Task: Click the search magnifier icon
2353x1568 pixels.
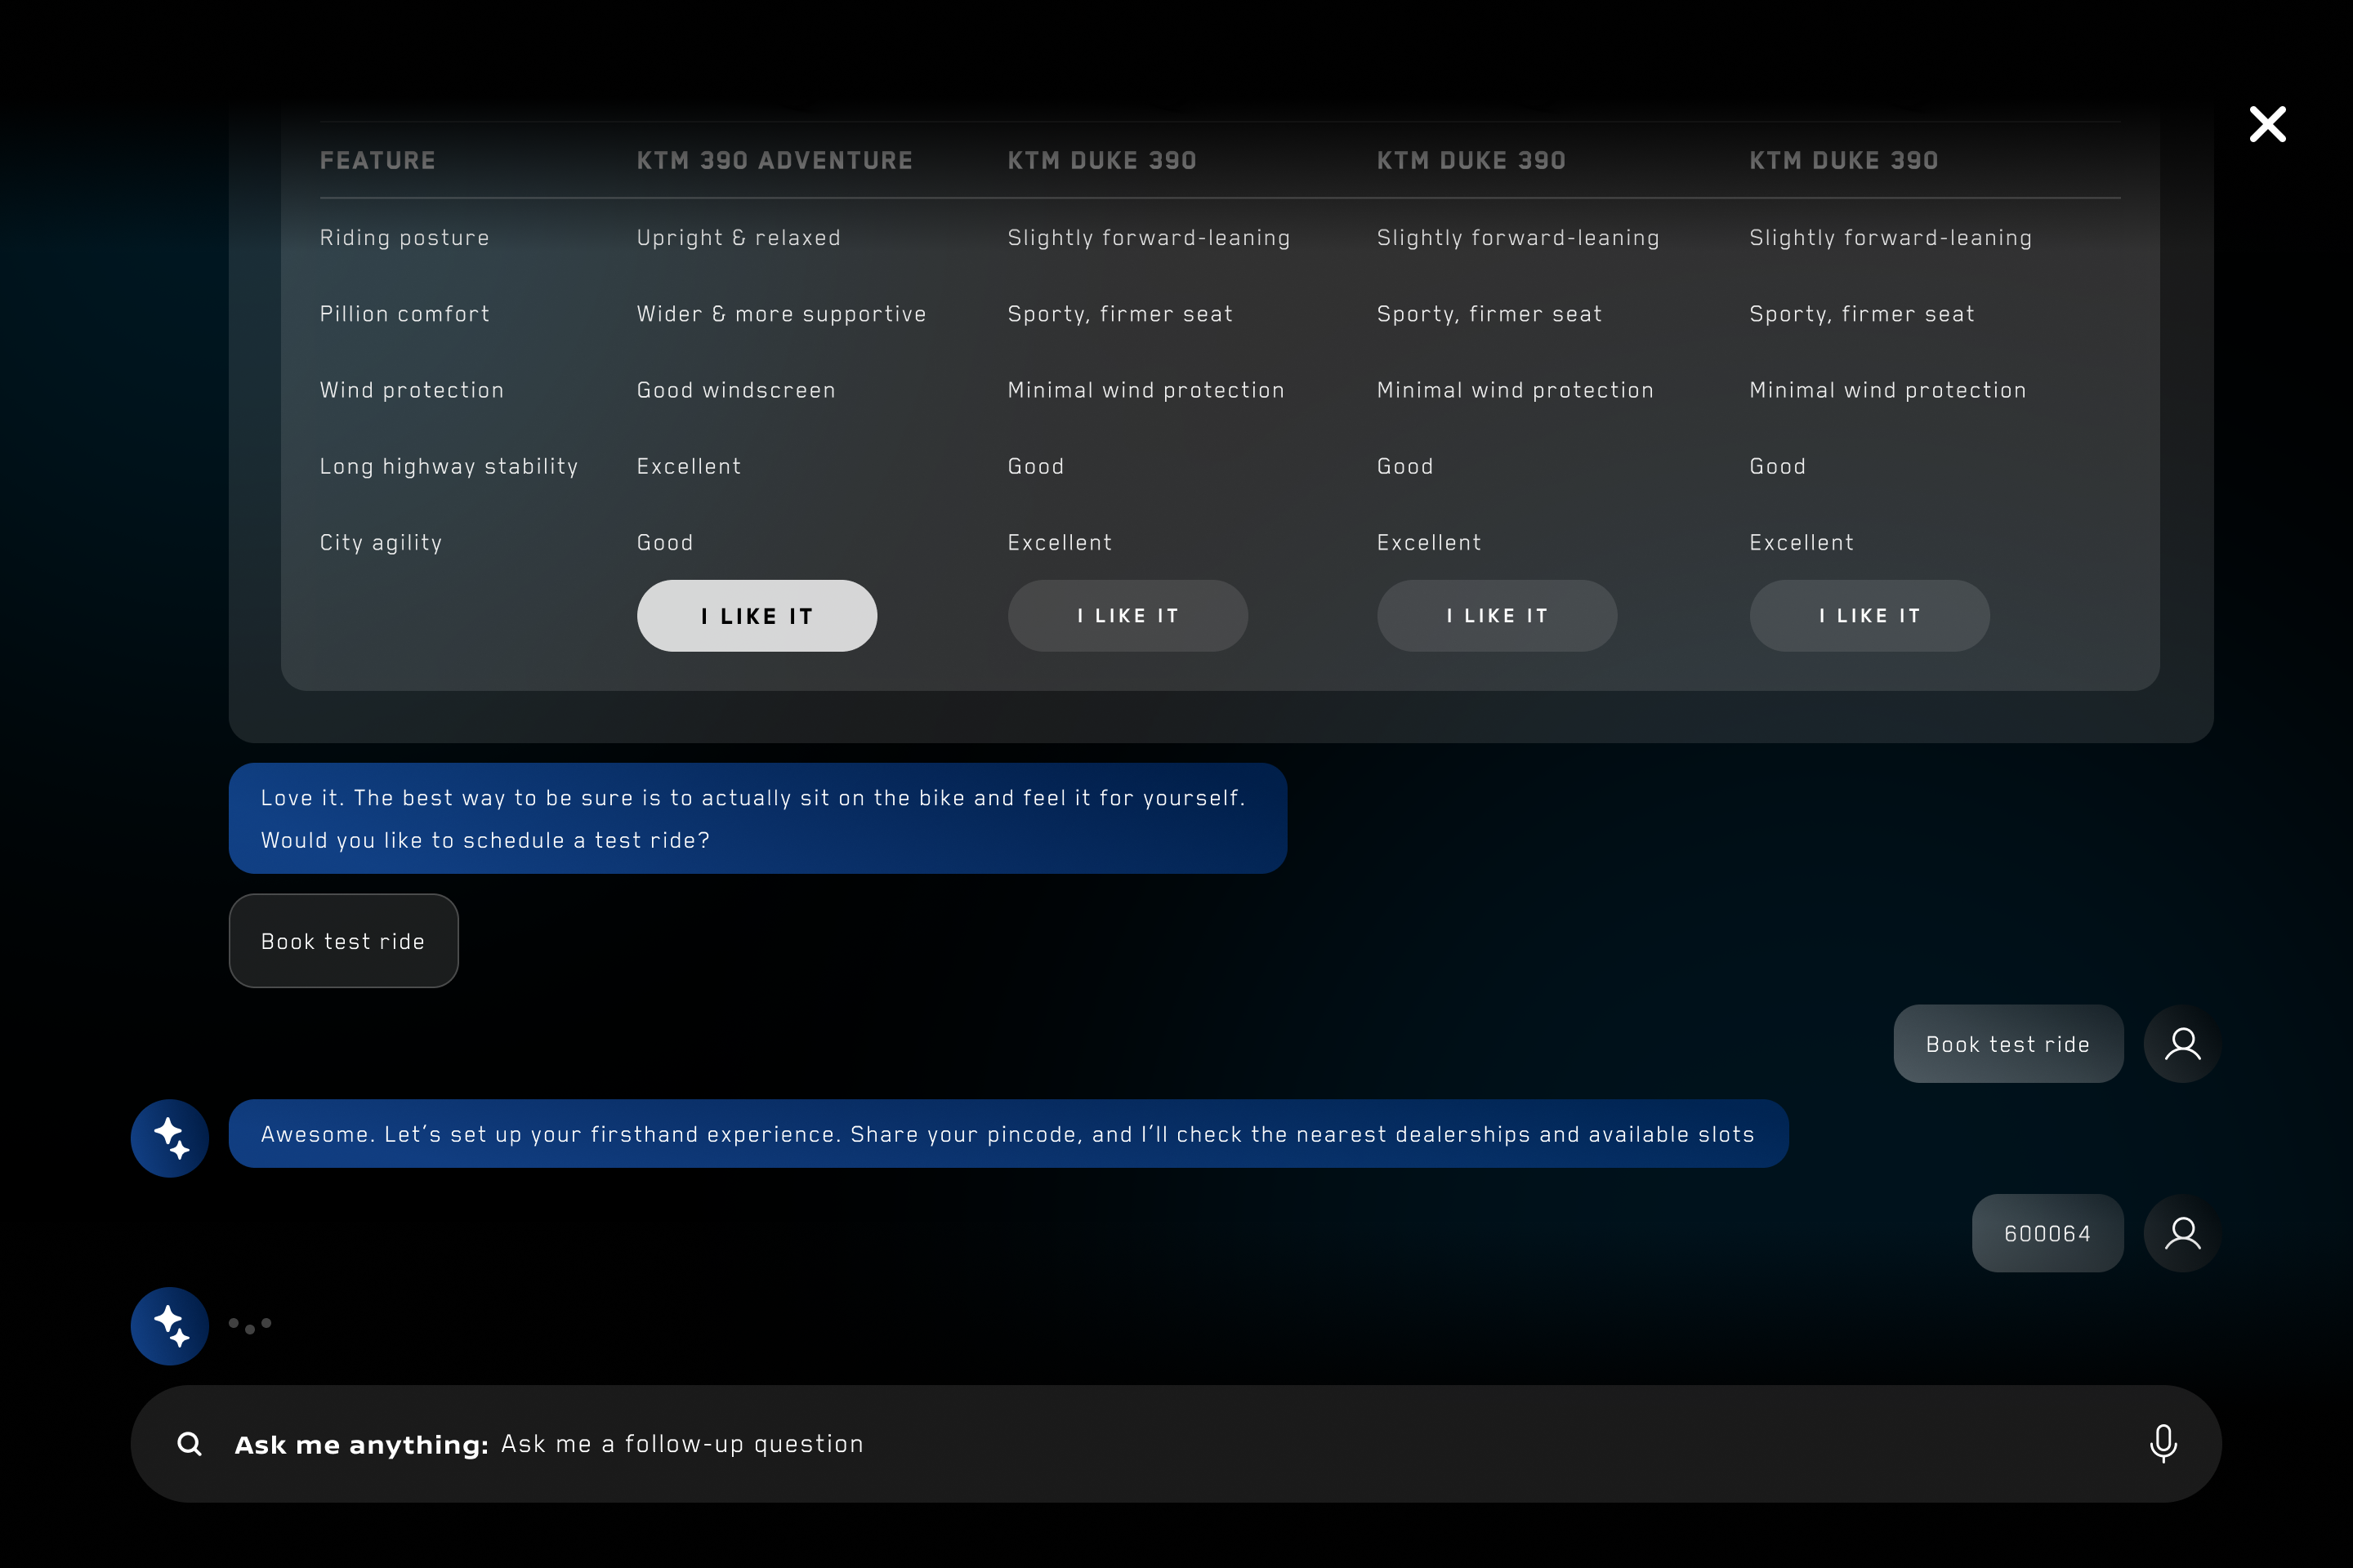Action: click(189, 1443)
